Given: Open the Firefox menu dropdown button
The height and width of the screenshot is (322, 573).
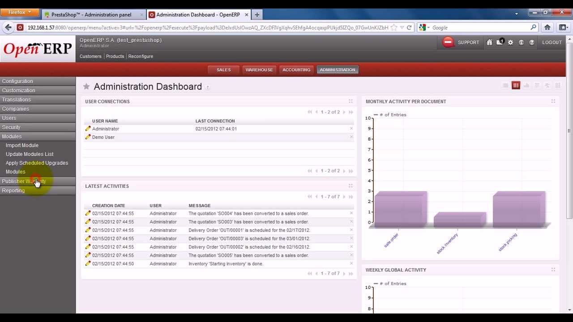Looking at the screenshot, I should click(20, 12).
